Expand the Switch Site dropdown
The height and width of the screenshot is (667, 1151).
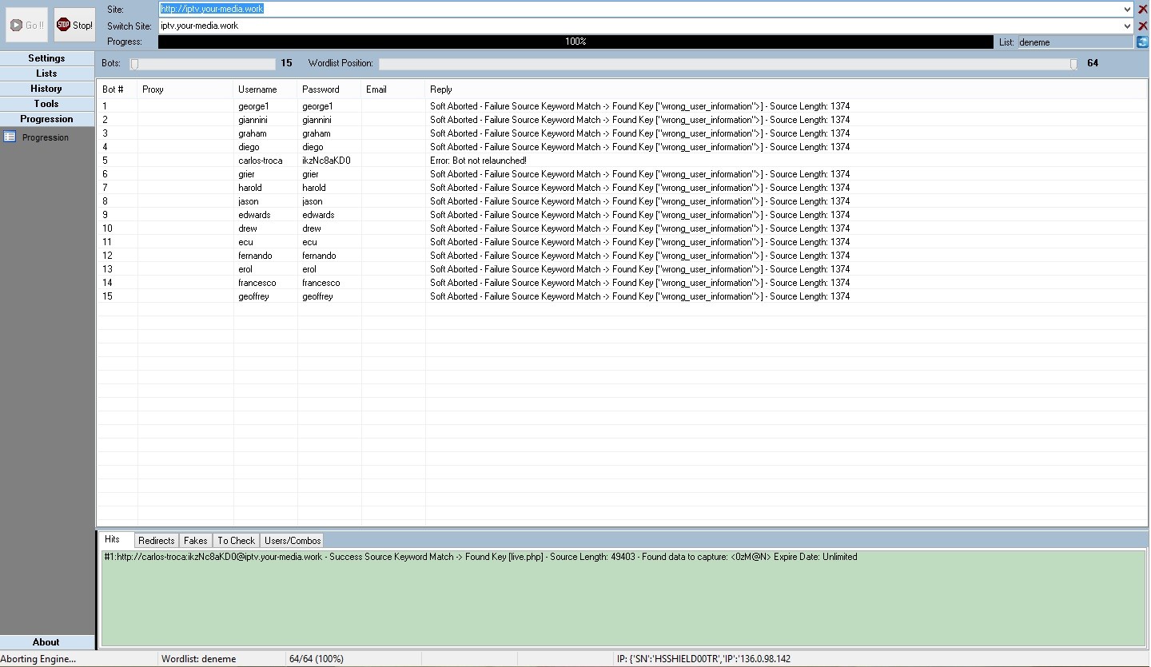1127,26
